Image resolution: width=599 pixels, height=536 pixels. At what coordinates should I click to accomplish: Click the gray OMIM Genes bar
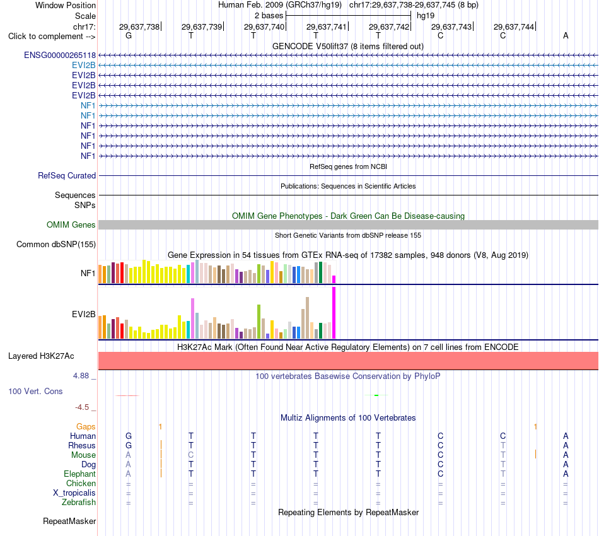[348, 224]
